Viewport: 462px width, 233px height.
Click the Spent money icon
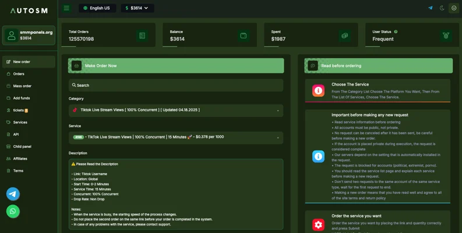345,36
